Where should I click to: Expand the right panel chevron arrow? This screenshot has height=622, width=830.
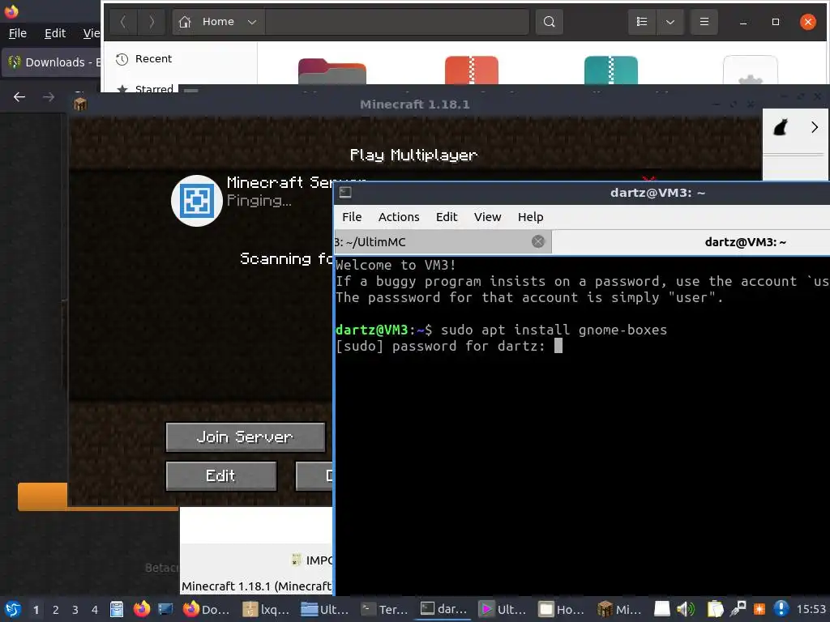click(814, 127)
